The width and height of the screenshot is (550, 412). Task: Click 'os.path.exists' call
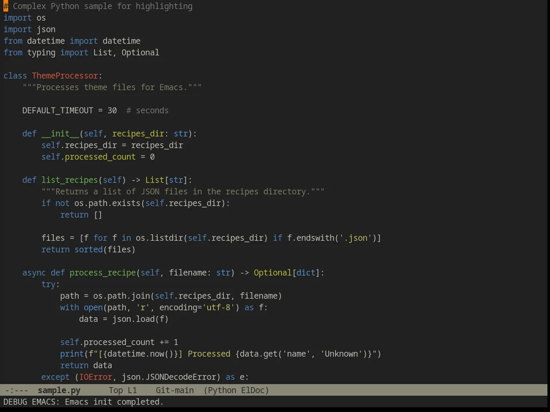pyautogui.click(x=107, y=203)
